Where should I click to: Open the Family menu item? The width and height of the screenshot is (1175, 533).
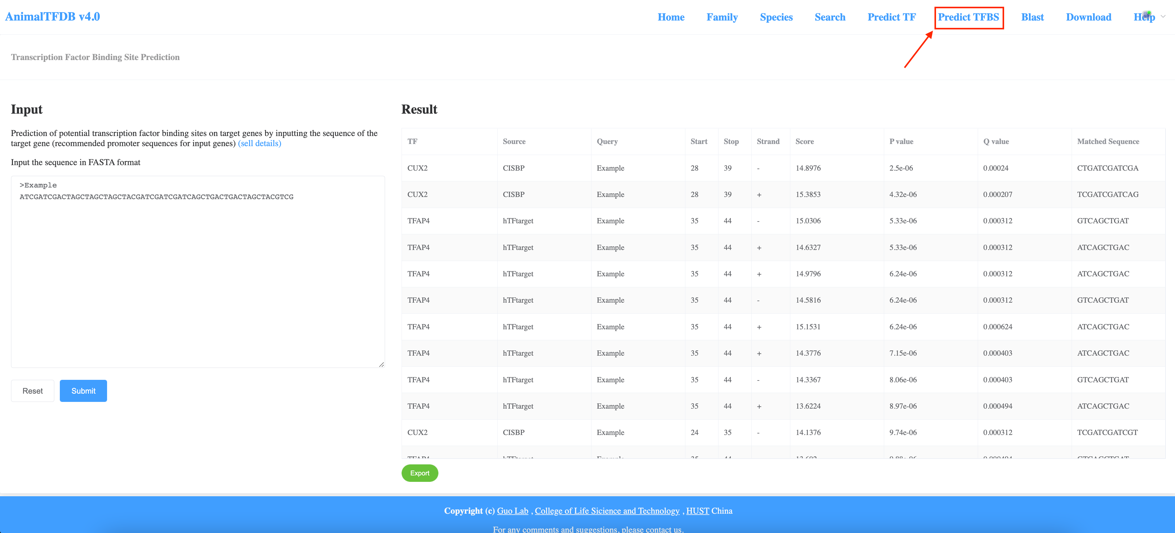point(722,17)
